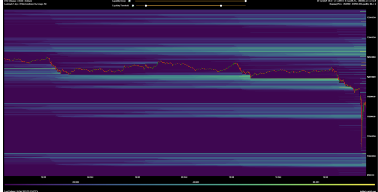Click the Liquidity Decay slider handle
This screenshot has height=192, width=378.
point(245,1)
